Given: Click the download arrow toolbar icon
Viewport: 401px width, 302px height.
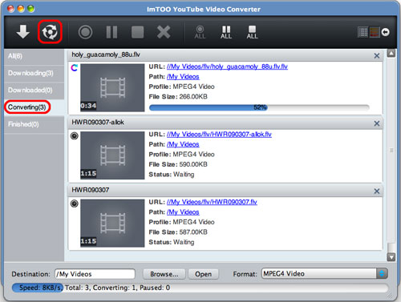Looking at the screenshot, I should click(x=22, y=32).
